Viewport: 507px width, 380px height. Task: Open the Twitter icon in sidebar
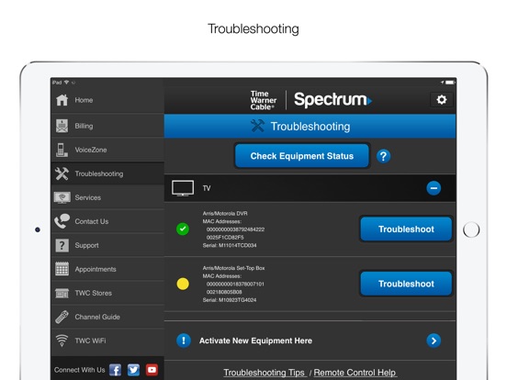pos(133,370)
